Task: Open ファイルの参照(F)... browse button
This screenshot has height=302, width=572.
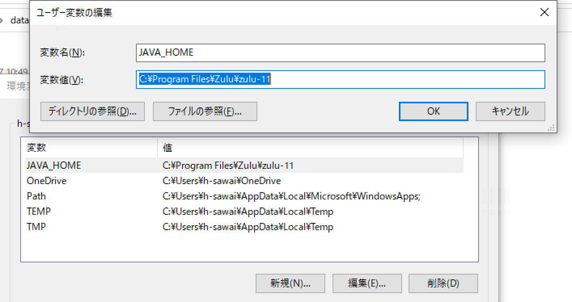Action: click(x=205, y=111)
